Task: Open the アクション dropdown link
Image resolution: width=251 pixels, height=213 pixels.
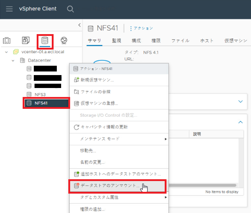Action: [x=141, y=28]
